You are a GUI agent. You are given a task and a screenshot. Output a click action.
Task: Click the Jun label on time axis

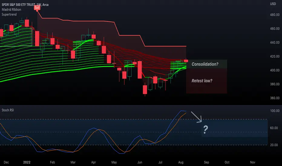(x=140, y=162)
